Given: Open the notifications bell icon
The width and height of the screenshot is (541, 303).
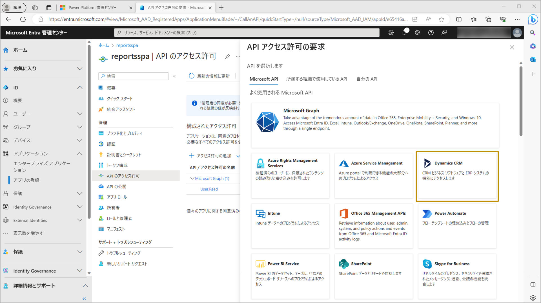Looking at the screenshot, I should coord(405,32).
